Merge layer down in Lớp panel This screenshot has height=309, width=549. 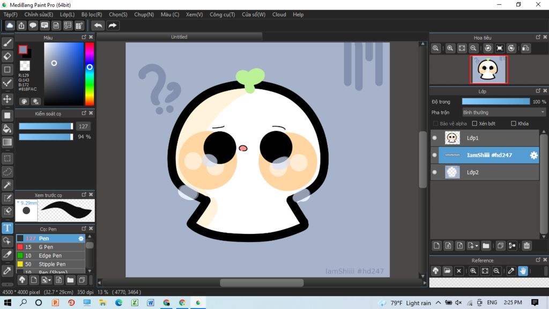[x=512, y=246]
